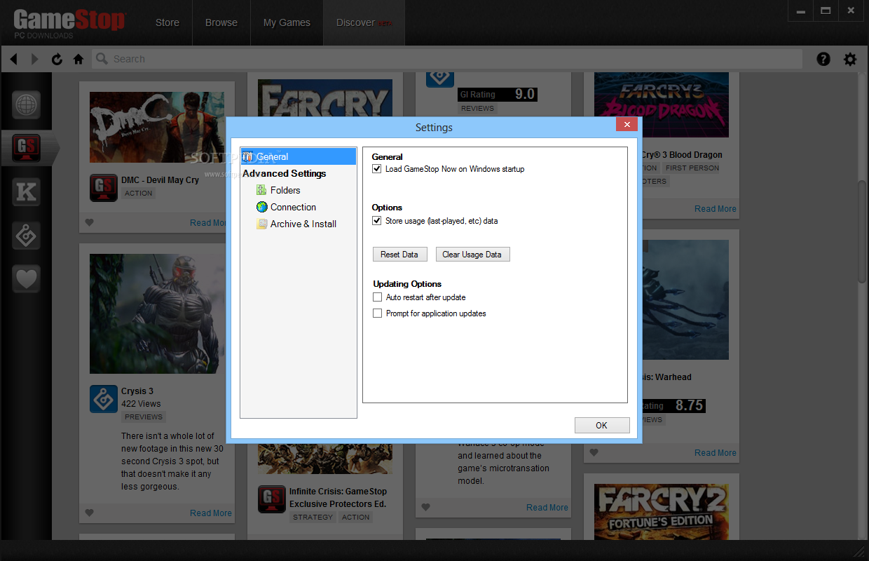Viewport: 869px width, 561px height.
Task: Select the globe icon in left sidebar
Action: (x=26, y=105)
